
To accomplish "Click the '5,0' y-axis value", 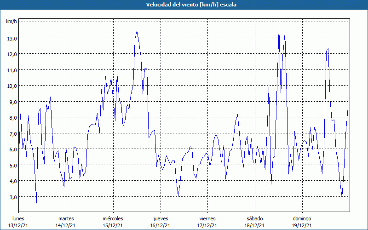I will [x=13, y=165].
